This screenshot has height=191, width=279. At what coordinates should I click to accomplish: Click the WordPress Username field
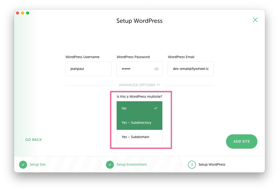(x=88, y=69)
